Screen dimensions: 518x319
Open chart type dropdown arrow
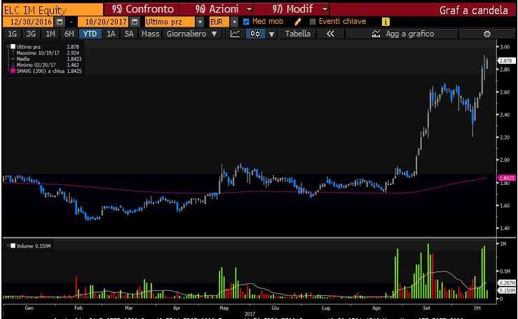(x=271, y=34)
